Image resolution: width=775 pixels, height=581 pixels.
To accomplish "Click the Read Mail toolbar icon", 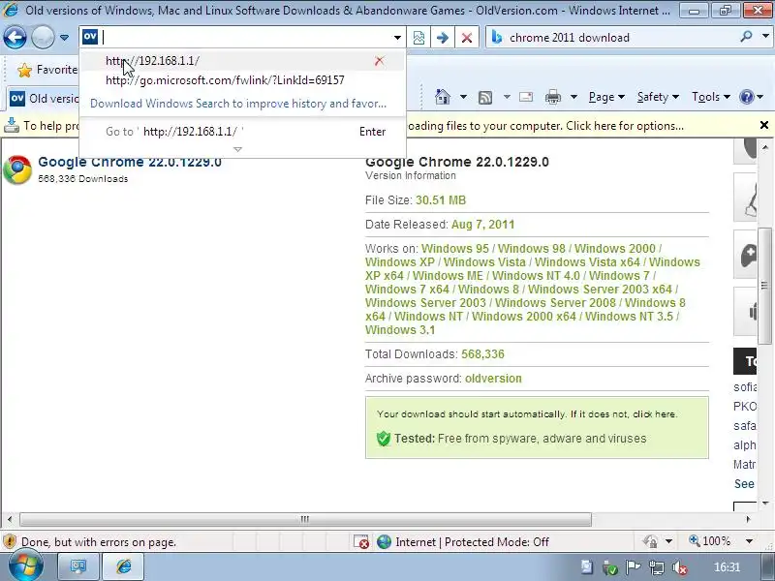I will (526, 97).
